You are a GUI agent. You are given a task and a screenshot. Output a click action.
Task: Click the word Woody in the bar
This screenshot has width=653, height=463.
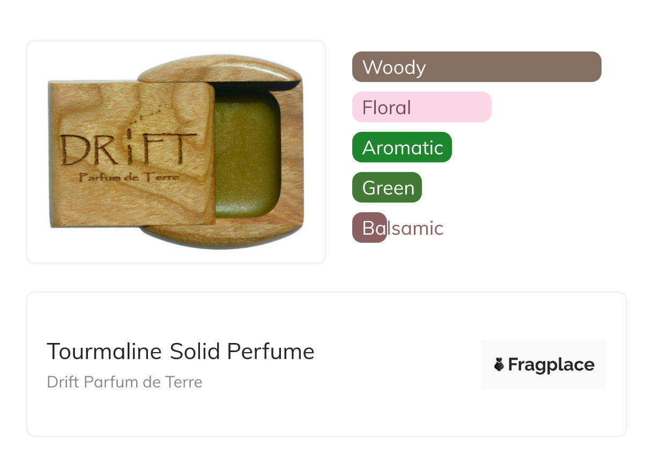point(394,68)
